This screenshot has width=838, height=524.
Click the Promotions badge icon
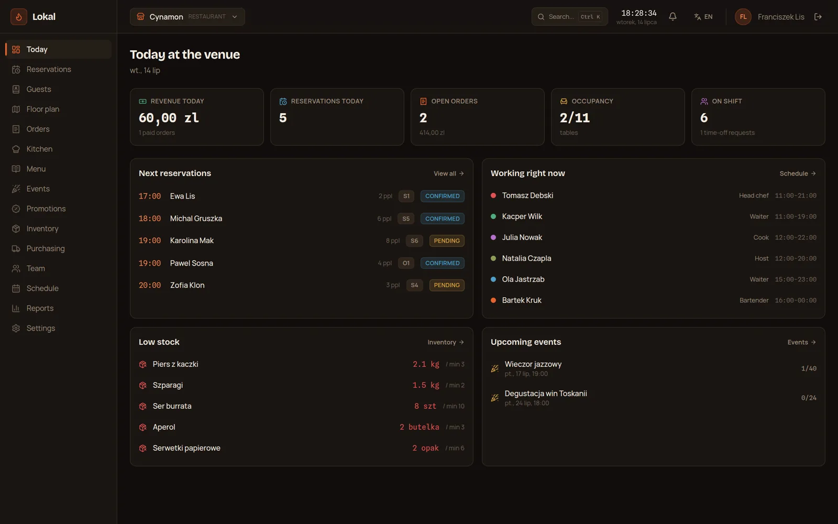click(x=16, y=209)
